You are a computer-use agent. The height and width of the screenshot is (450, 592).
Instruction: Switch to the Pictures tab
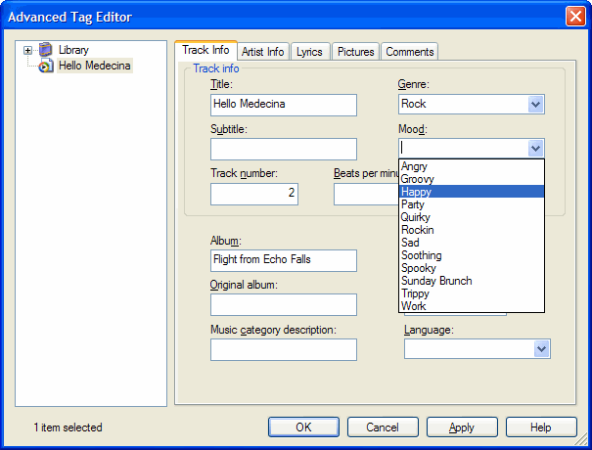[355, 51]
